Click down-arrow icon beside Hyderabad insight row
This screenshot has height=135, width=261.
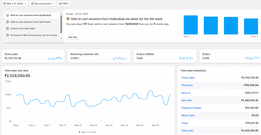pyautogui.click(x=7, y=15)
